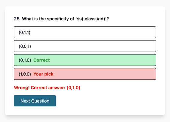170x122 pixels.
Task: Click the gray page background above the quiz card
Action: pyautogui.click(x=85, y=3)
